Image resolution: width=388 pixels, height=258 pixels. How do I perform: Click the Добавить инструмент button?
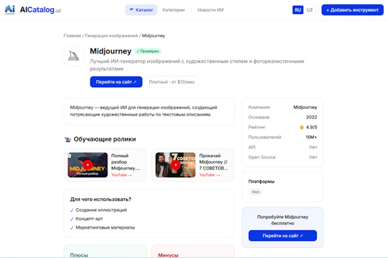coord(353,10)
